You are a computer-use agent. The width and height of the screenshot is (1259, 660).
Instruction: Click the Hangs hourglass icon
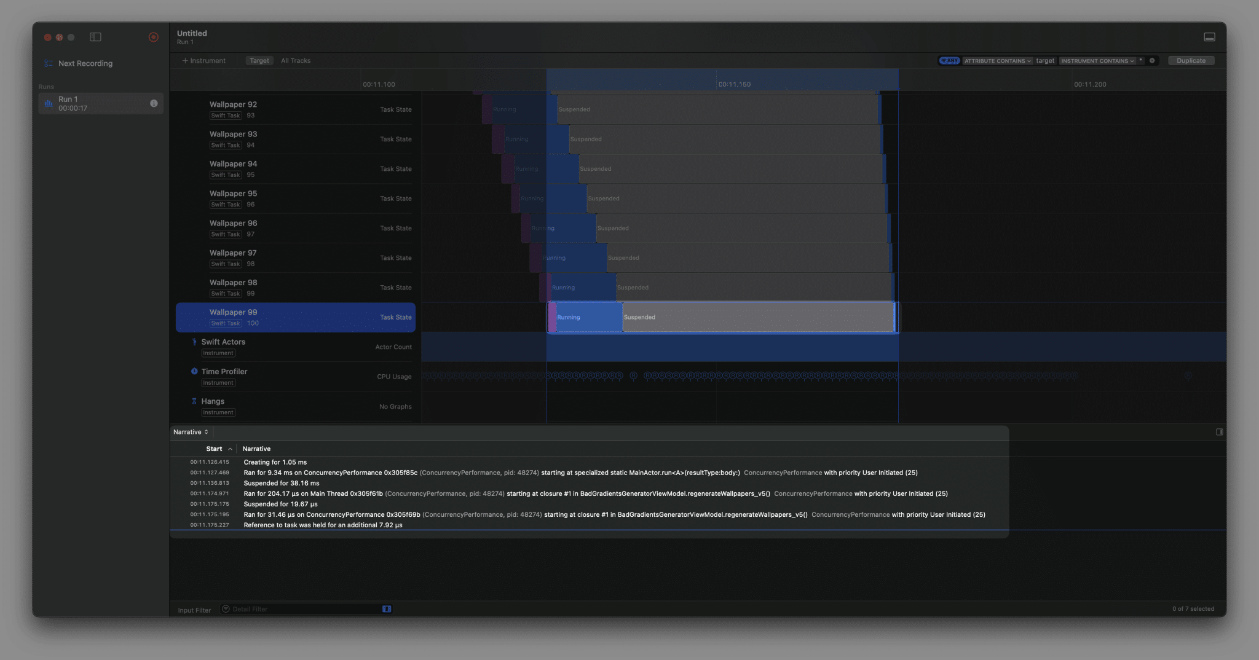click(x=194, y=401)
